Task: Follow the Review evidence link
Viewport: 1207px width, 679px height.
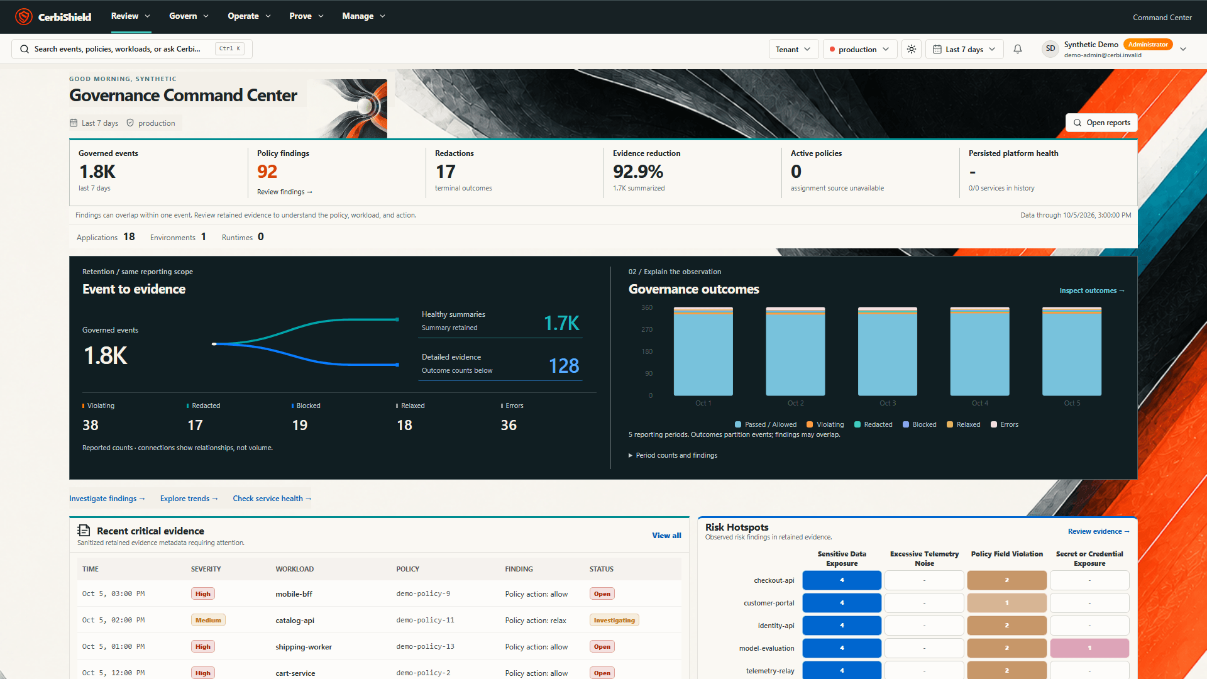Action: (x=1098, y=531)
